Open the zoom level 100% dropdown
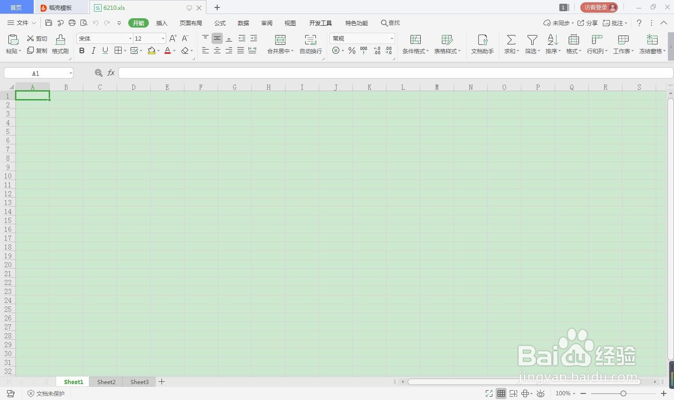This screenshot has height=400, width=674. (565, 393)
